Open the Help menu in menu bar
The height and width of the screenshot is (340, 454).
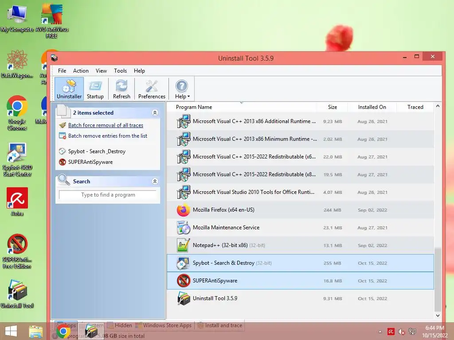click(x=139, y=70)
